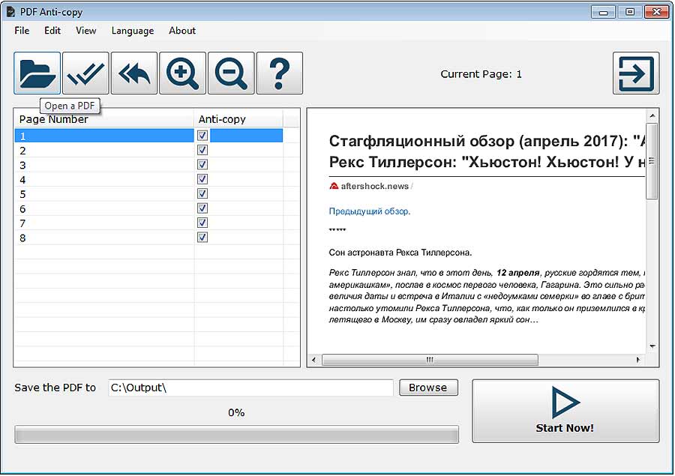Screen dimensions: 675x476
Task: Maximize the PDF Anti-copy window
Action: 630,12
